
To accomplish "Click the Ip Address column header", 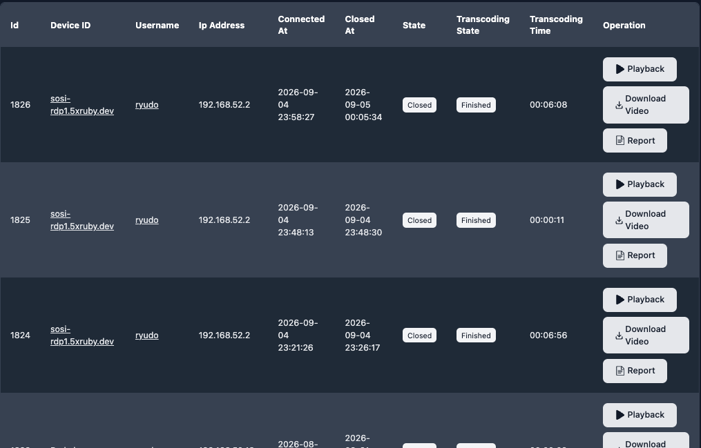I will click(221, 26).
